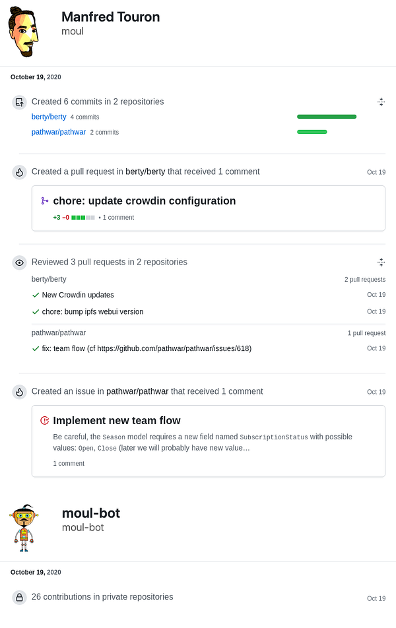Open the pathwar/pathwar commits link

click(59, 132)
